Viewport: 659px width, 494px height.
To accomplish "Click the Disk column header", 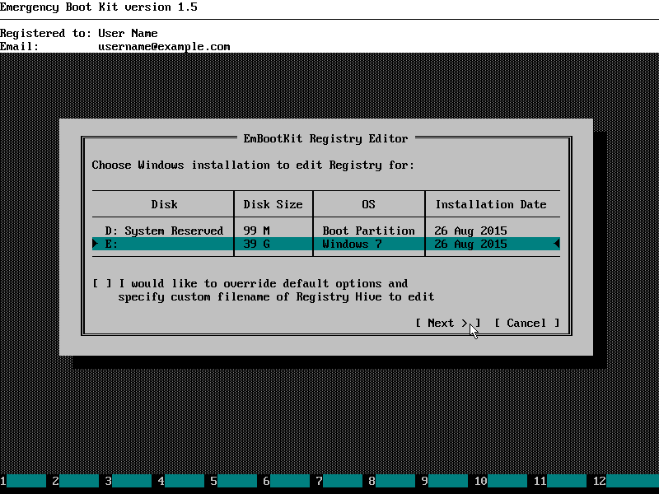I will point(164,204).
